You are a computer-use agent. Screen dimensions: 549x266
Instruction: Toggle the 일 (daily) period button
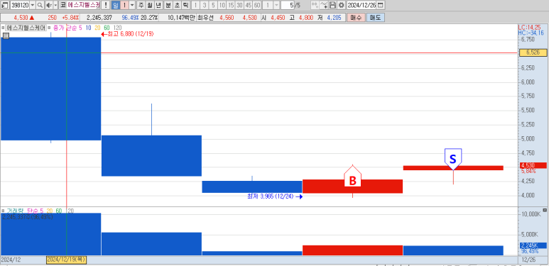tap(116, 5)
